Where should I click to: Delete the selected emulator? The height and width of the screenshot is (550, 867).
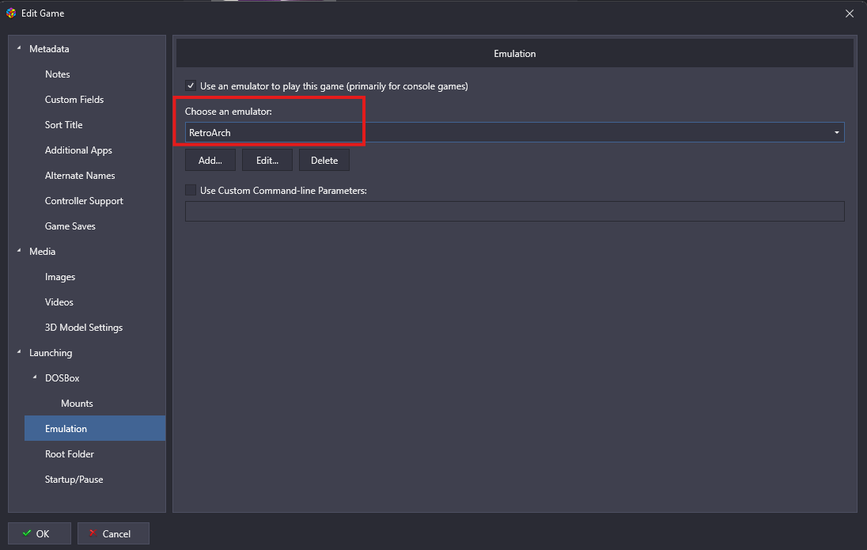click(x=324, y=161)
